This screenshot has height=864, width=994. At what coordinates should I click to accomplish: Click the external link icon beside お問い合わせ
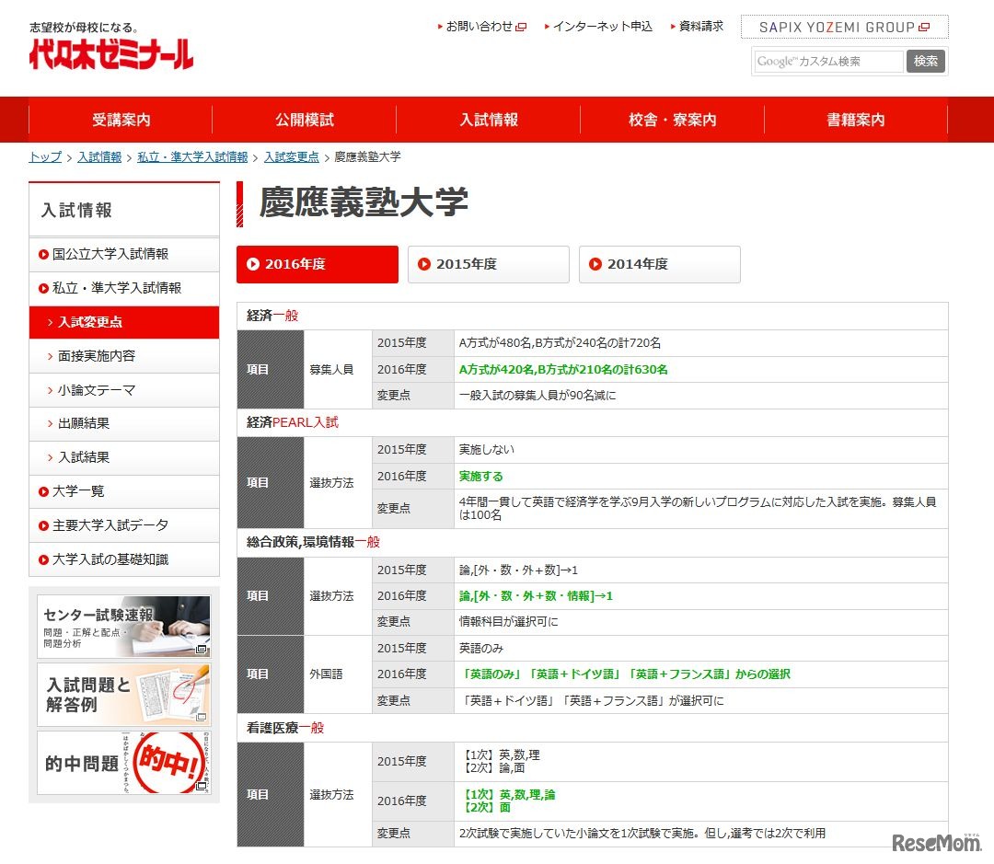click(521, 26)
